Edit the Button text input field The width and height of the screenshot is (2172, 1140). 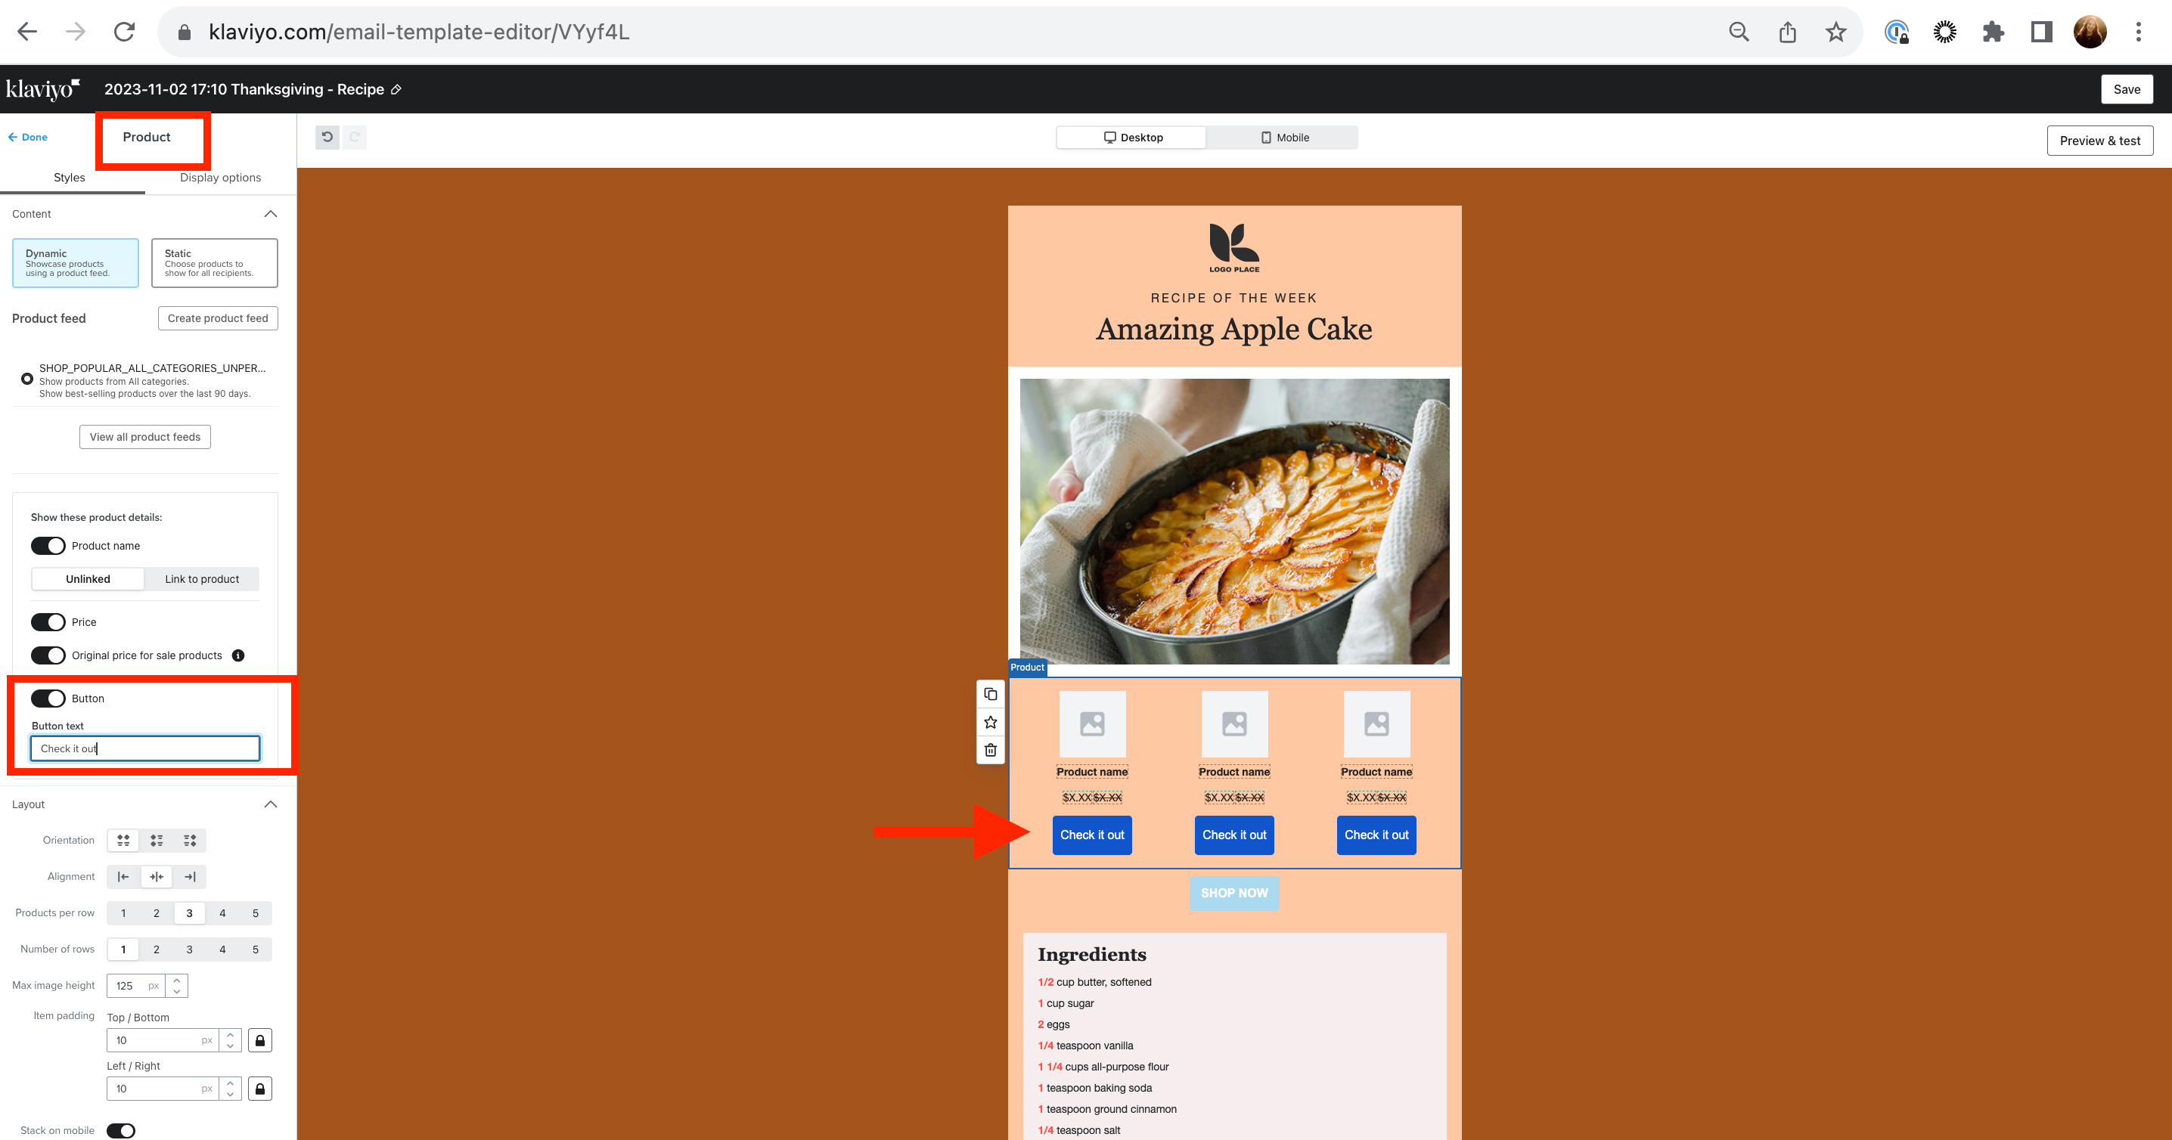point(144,747)
